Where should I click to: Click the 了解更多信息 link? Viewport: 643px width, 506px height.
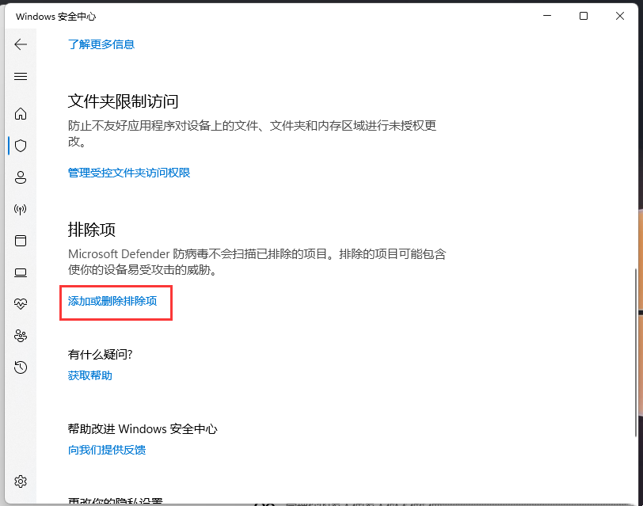[101, 44]
